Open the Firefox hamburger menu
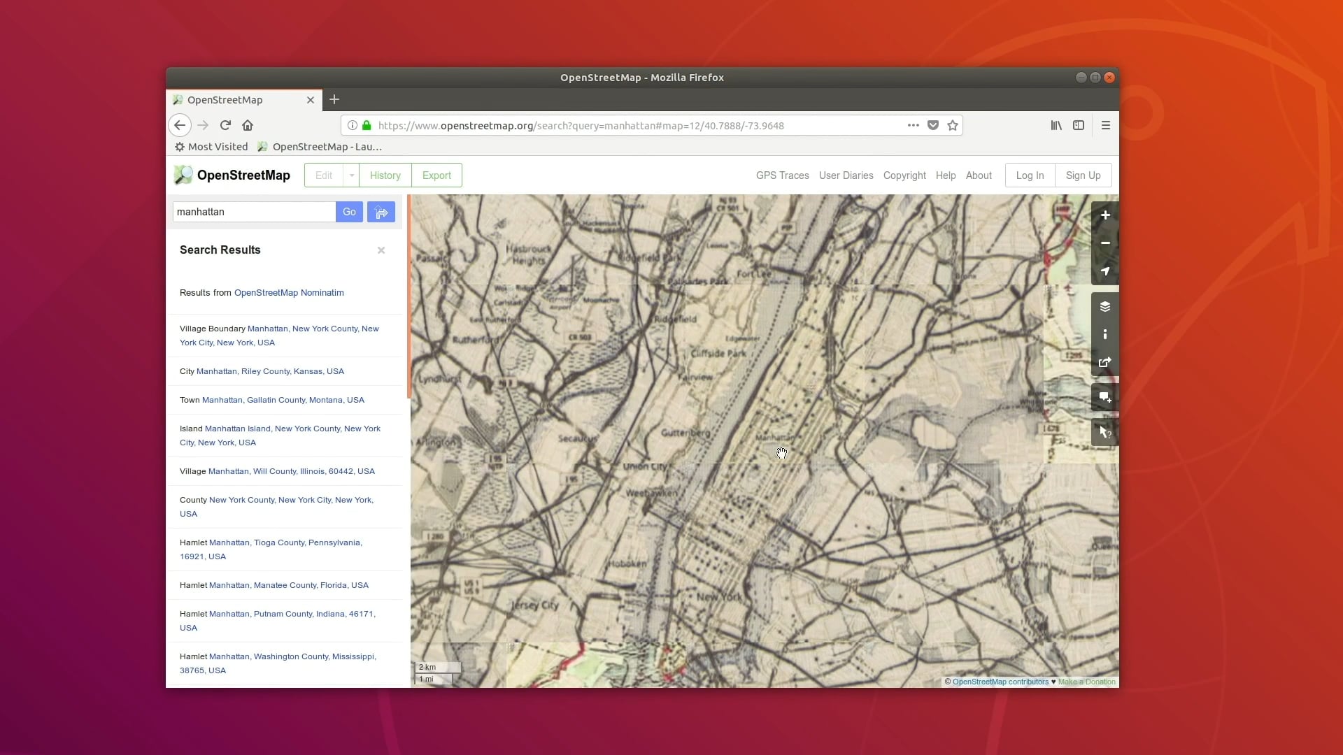The width and height of the screenshot is (1343, 755). click(x=1106, y=125)
